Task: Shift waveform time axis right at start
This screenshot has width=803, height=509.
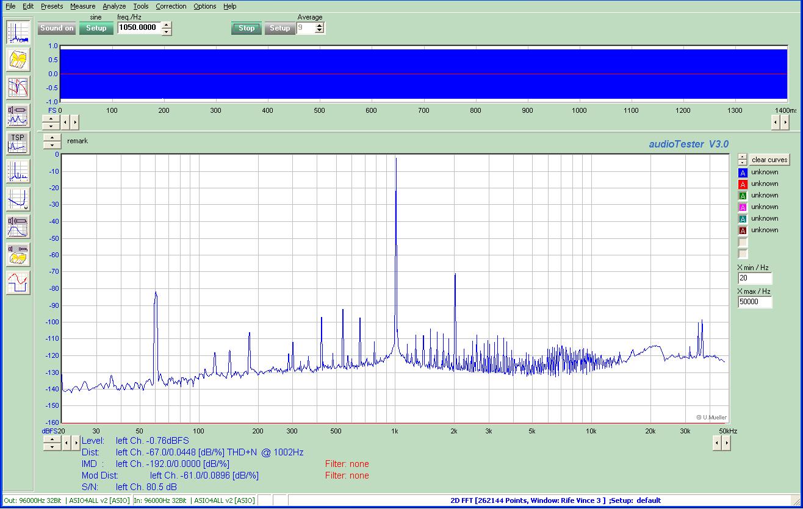Action: point(74,122)
